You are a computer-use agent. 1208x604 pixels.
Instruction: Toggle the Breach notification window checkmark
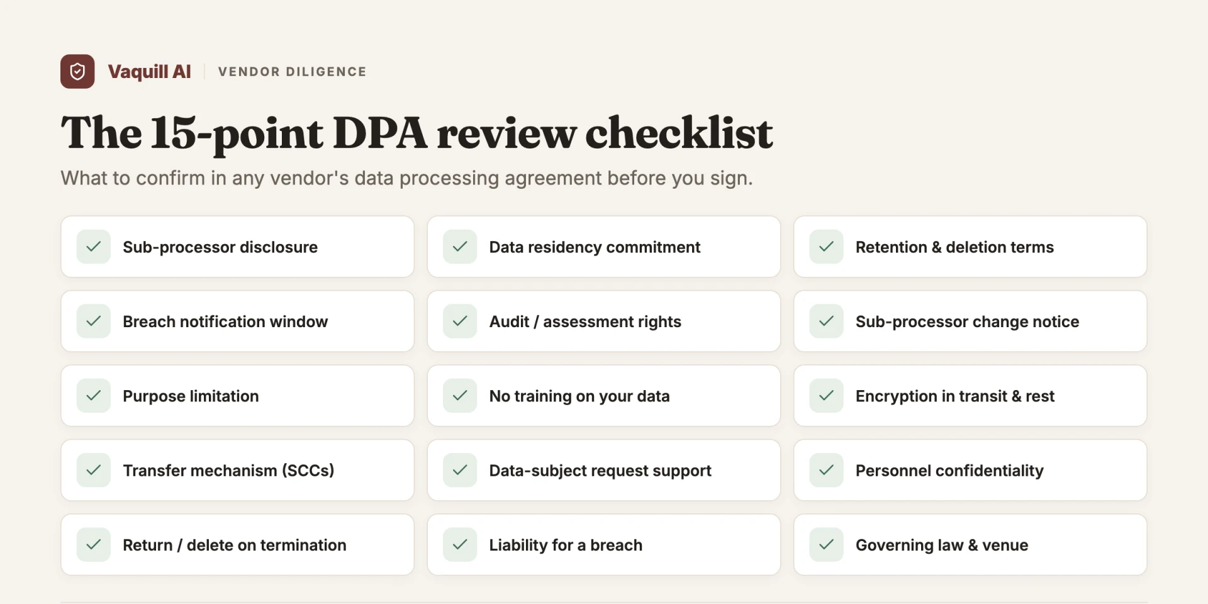click(x=94, y=321)
